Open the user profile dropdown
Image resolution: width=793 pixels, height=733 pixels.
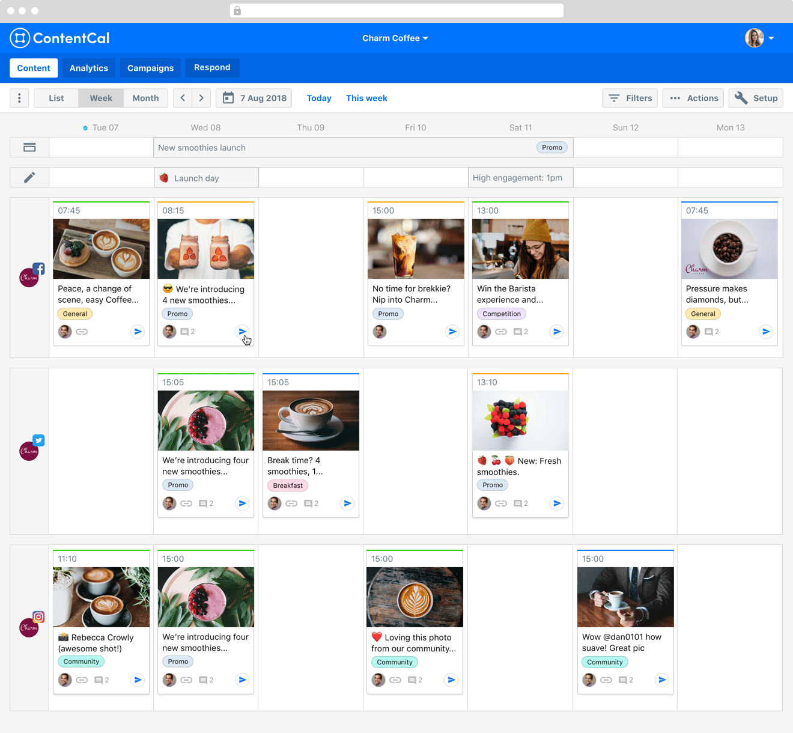coord(759,38)
